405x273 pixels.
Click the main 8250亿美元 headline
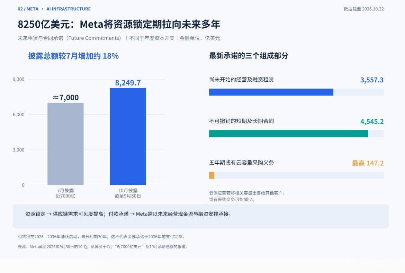(x=119, y=24)
